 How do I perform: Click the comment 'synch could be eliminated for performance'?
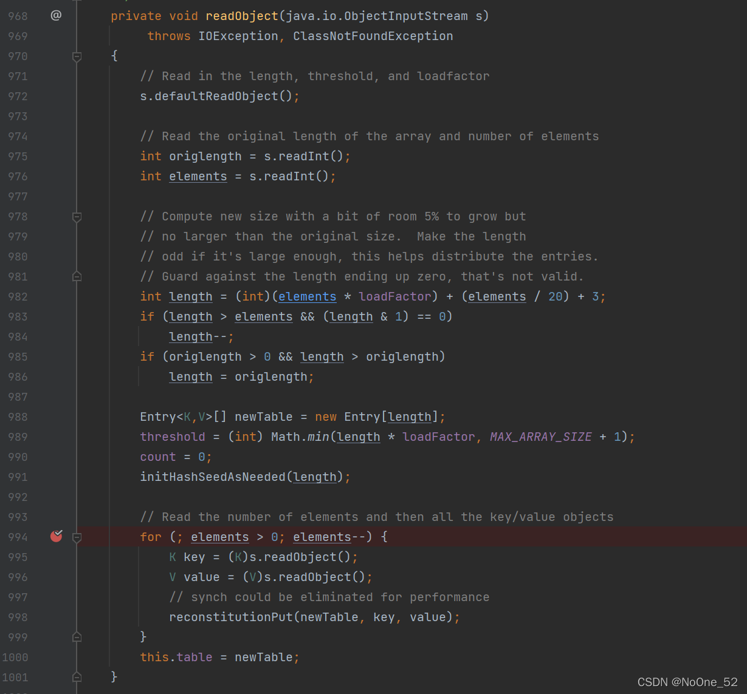coord(329,597)
